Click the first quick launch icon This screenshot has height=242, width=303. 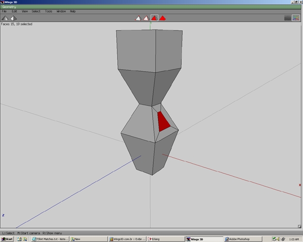(19, 239)
